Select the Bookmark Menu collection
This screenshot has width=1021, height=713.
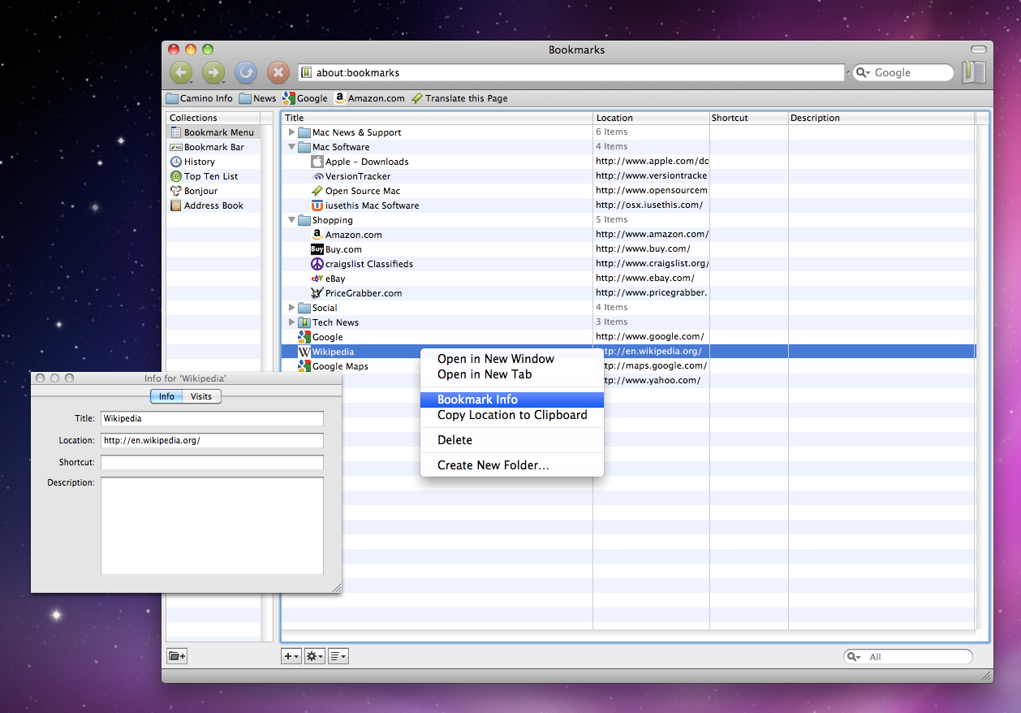[x=213, y=132]
